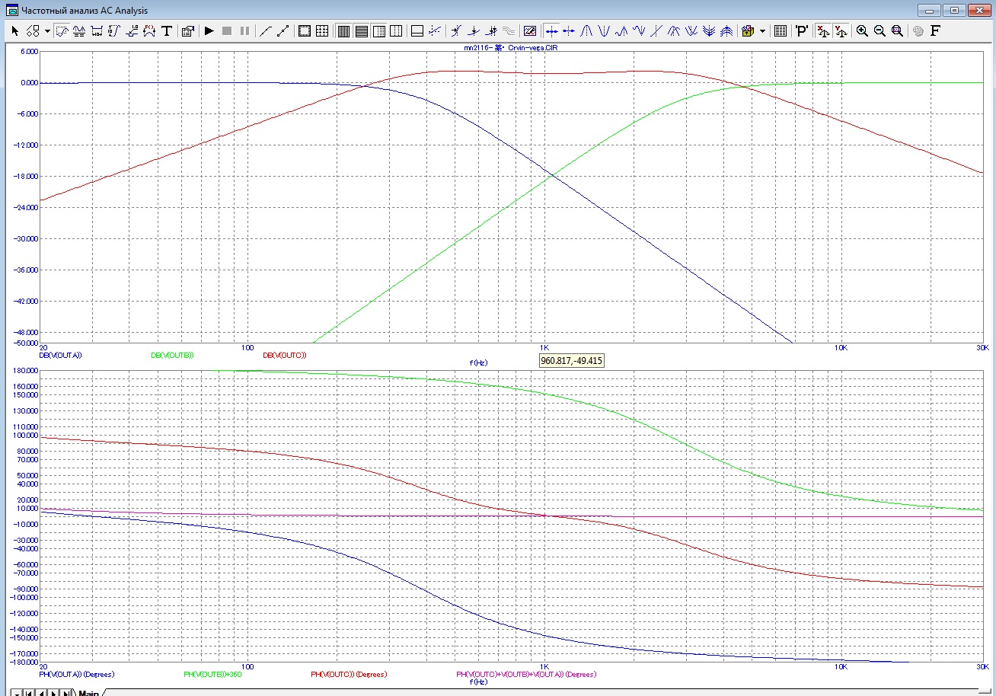Select the Peak cursor positioning icon
Viewport: 996px width, 696px height.
click(x=586, y=31)
